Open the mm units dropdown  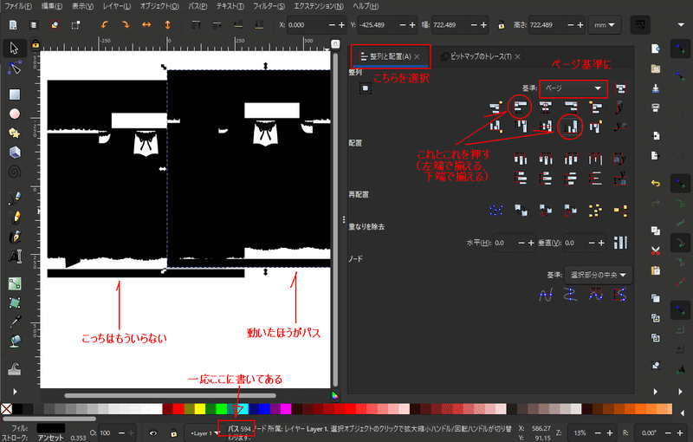604,25
